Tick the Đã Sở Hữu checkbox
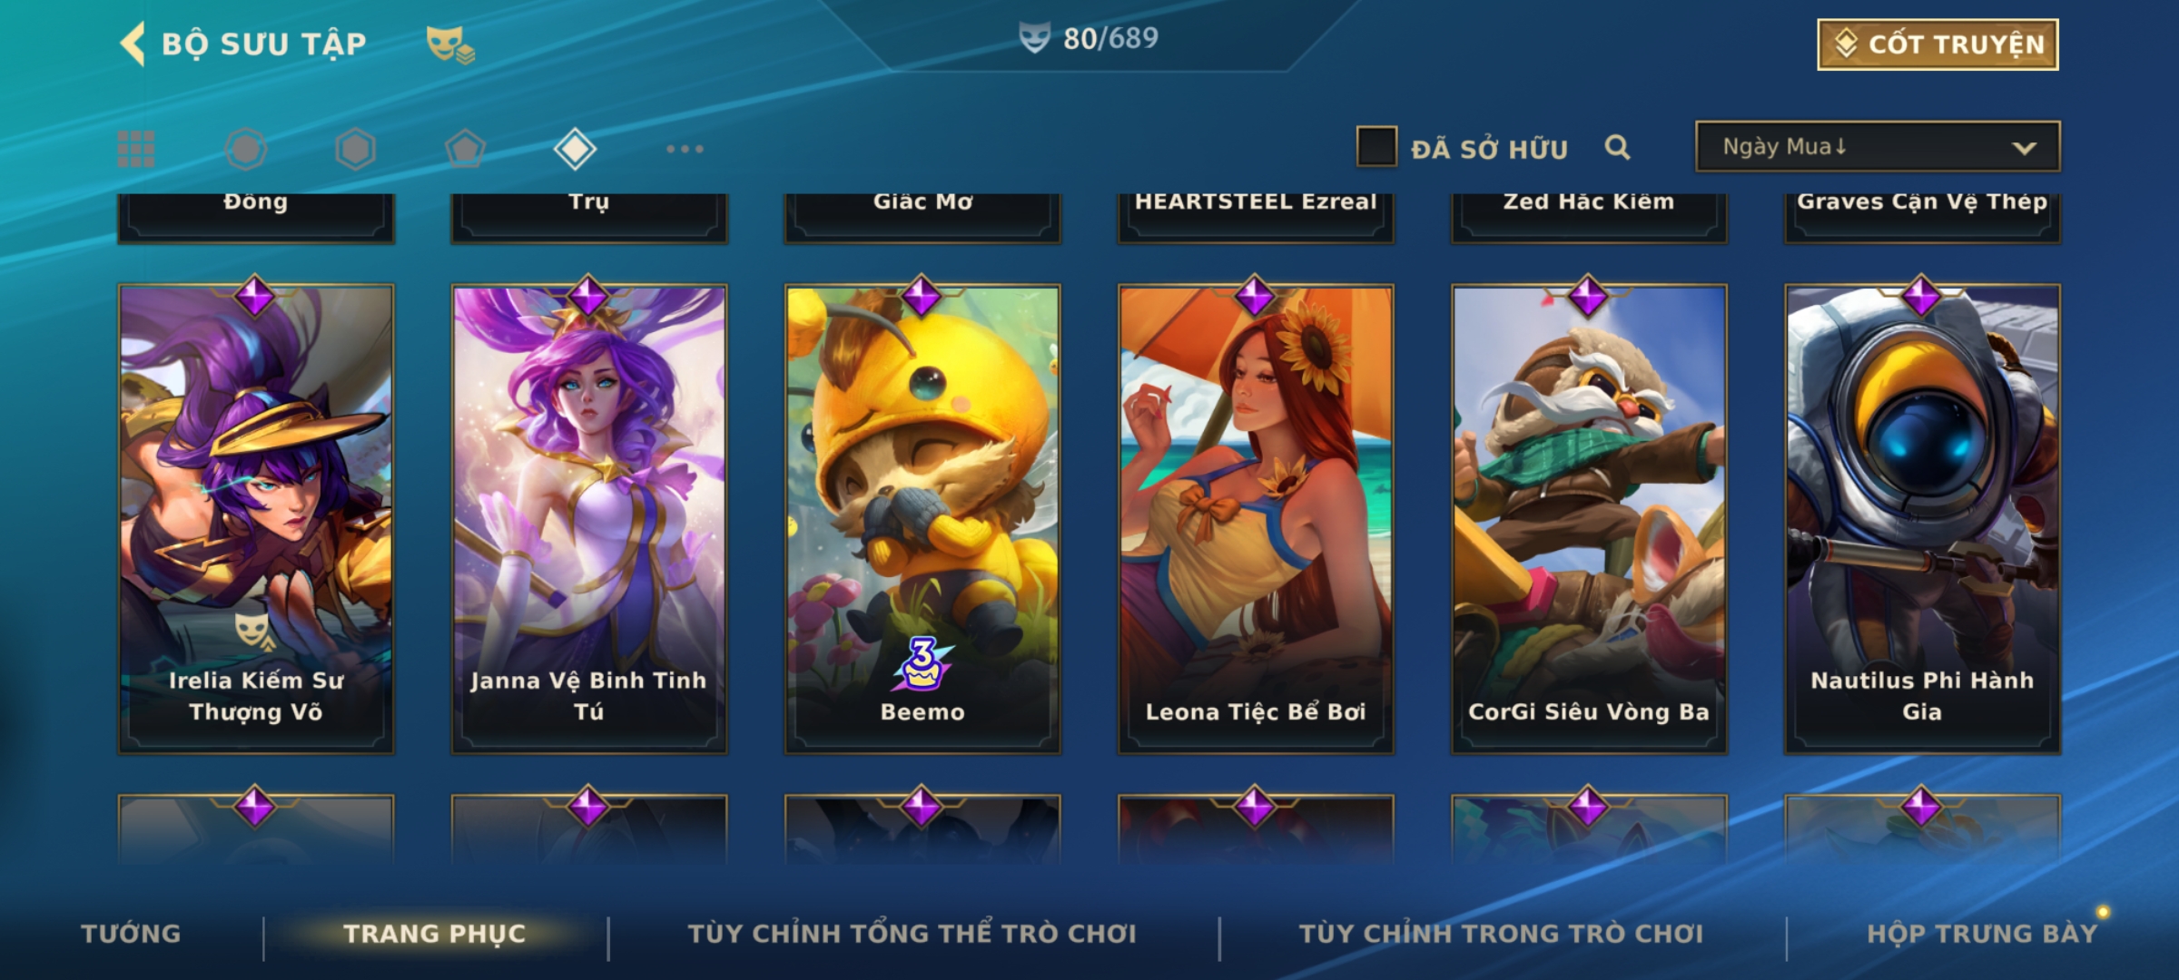The image size is (2179, 980). coord(1376,146)
